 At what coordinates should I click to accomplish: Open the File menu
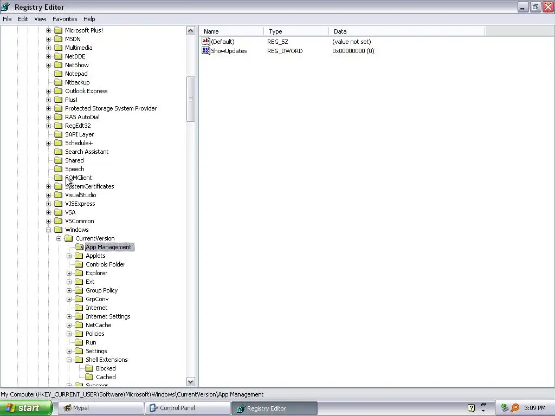click(7, 19)
